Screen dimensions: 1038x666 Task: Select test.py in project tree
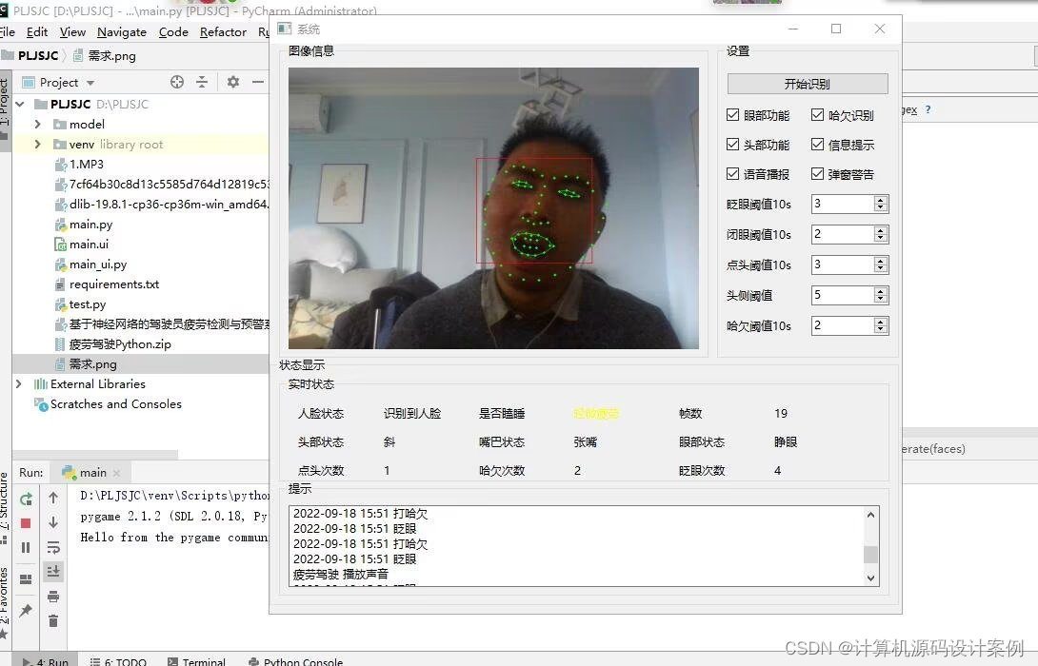pyautogui.click(x=88, y=304)
